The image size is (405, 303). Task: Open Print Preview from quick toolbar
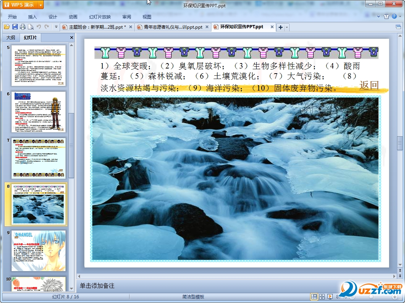point(30,27)
